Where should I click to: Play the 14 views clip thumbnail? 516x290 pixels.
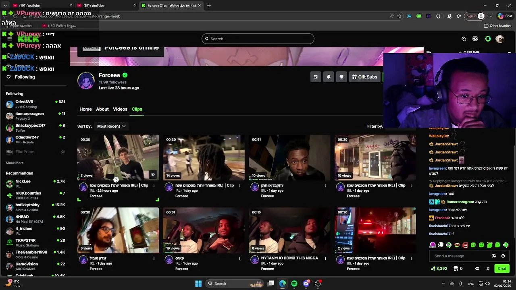[204, 157]
